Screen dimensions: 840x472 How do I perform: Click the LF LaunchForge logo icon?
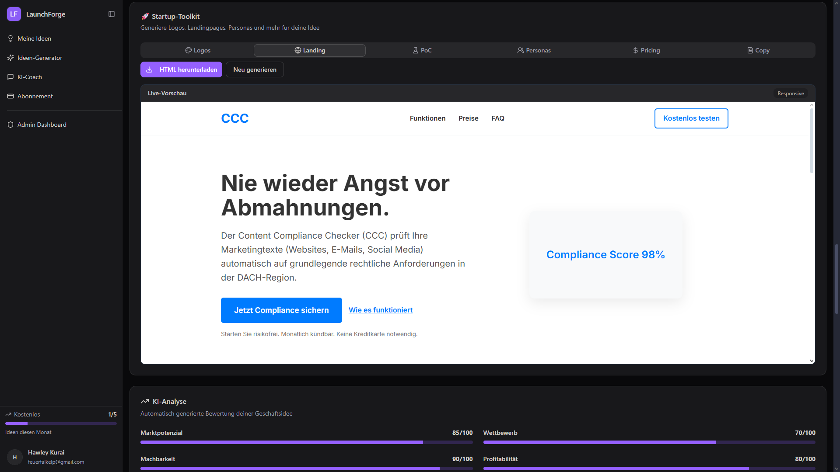tap(14, 14)
